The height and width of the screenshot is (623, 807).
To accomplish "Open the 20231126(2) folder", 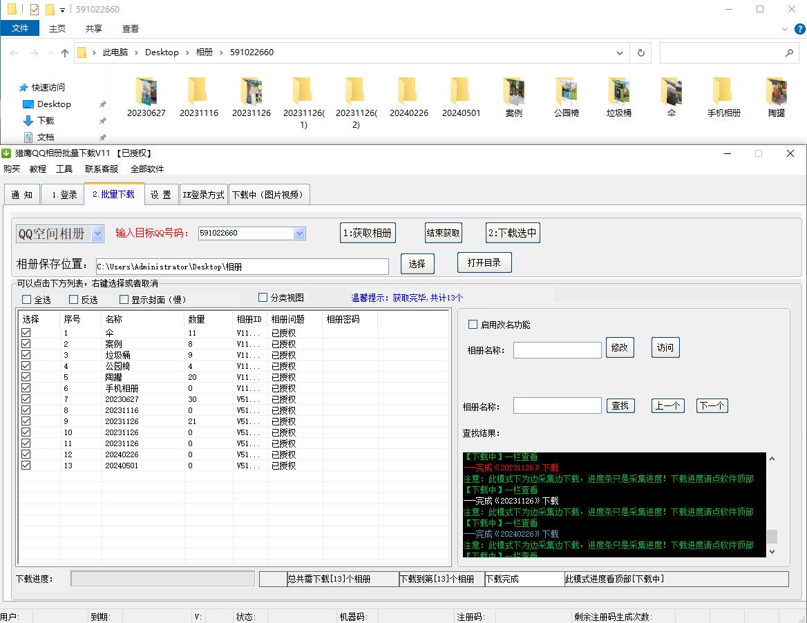I will pyautogui.click(x=356, y=103).
